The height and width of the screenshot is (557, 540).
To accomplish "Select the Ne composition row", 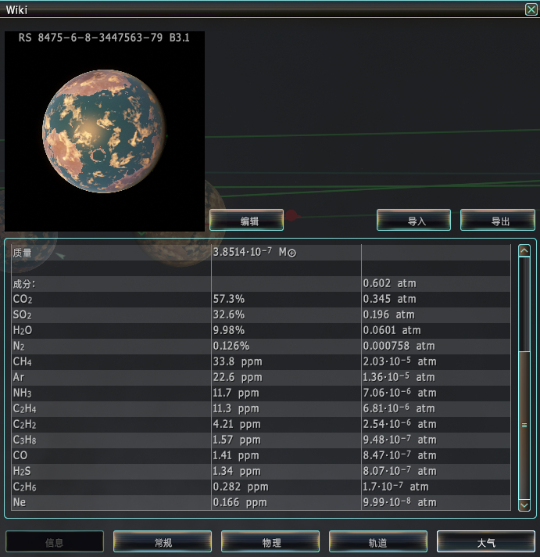I will (x=261, y=502).
